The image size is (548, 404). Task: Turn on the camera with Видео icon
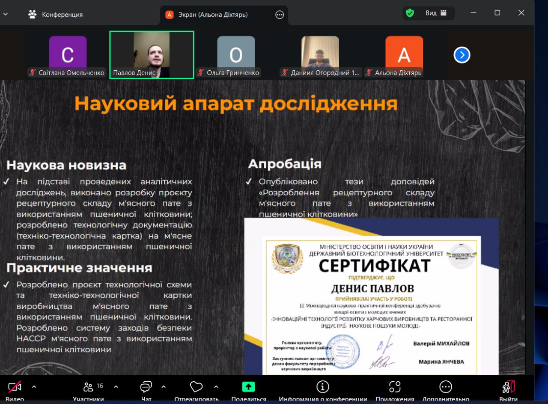point(15,387)
